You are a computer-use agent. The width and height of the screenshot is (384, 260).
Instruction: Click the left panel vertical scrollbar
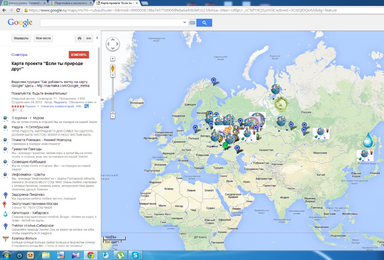pos(99,71)
